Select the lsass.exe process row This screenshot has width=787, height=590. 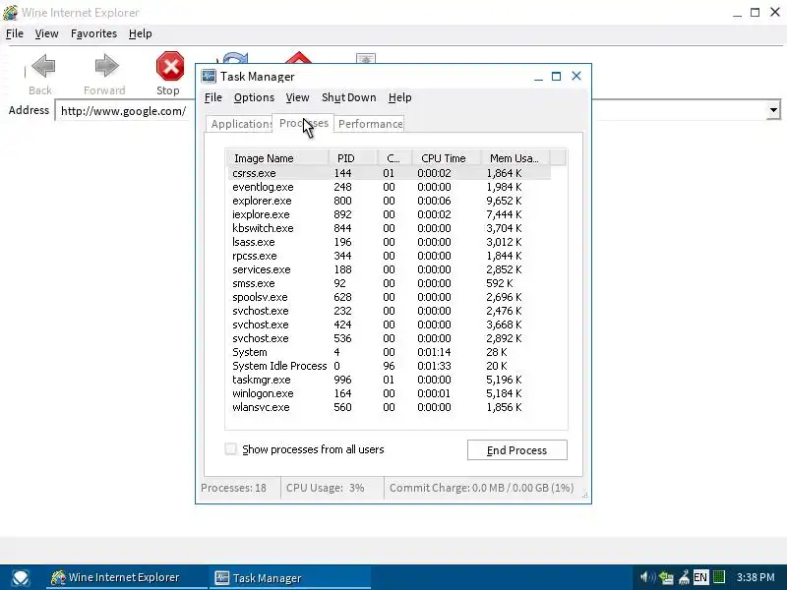tap(390, 242)
